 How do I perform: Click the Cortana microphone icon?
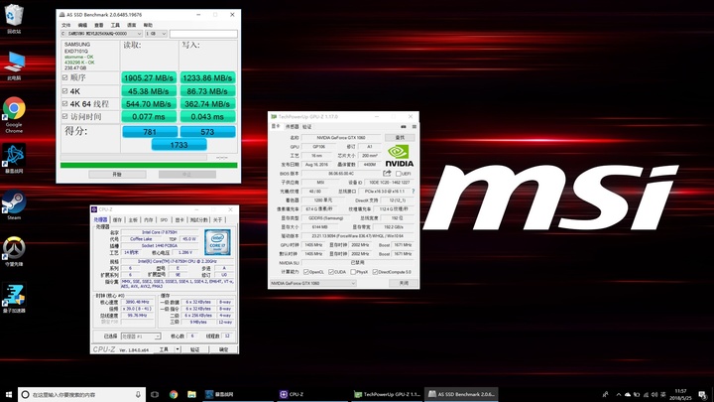click(x=138, y=394)
